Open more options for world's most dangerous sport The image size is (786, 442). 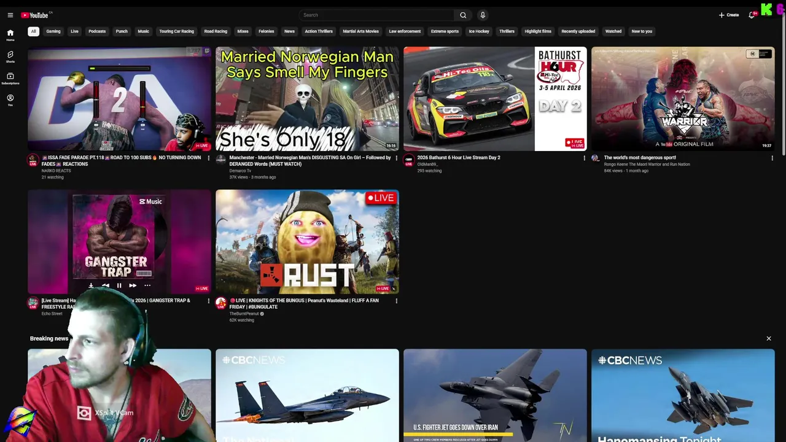pyautogui.click(x=772, y=158)
